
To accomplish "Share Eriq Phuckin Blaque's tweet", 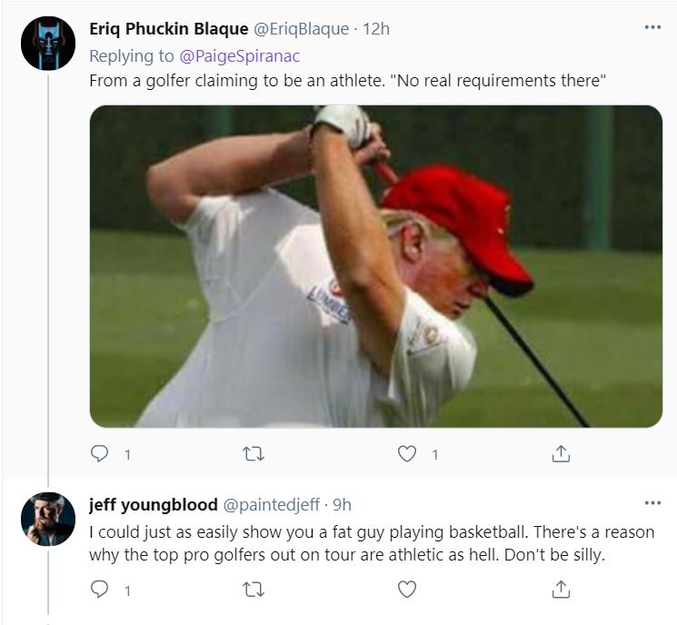I will point(561,454).
